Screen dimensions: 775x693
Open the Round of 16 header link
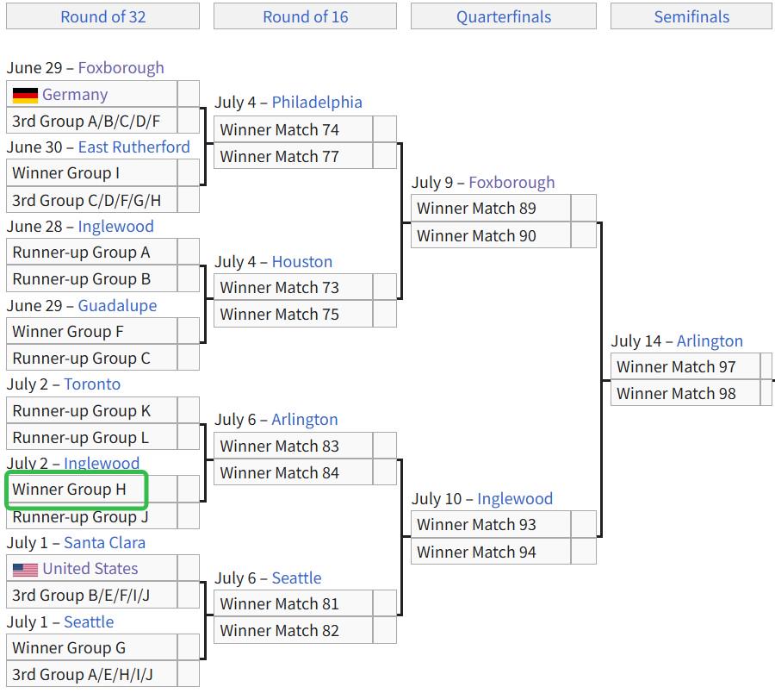(305, 17)
